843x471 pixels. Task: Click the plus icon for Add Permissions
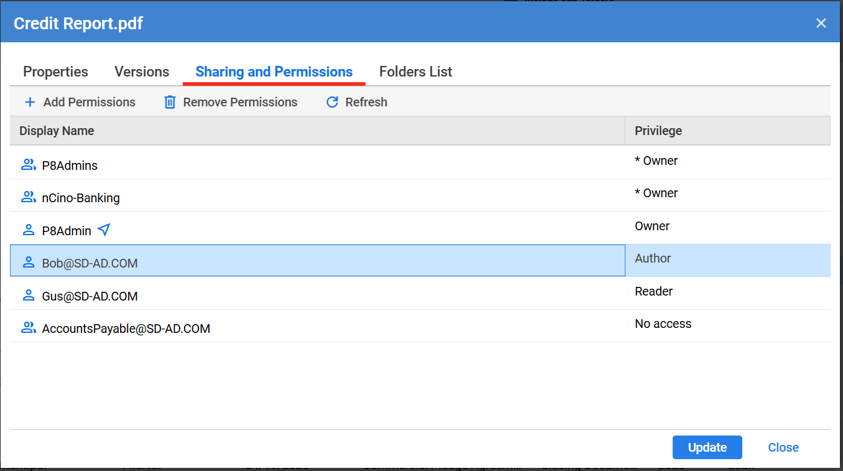[x=29, y=102]
